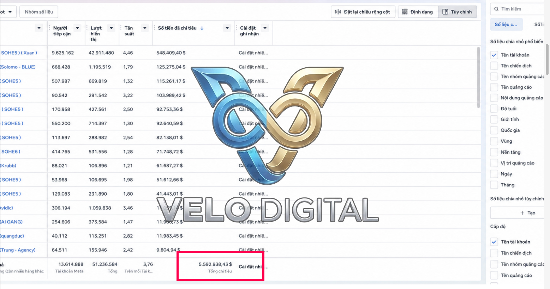Tick the Nền tảng checkbox
This screenshot has width=550, height=289.
pyautogui.click(x=494, y=152)
